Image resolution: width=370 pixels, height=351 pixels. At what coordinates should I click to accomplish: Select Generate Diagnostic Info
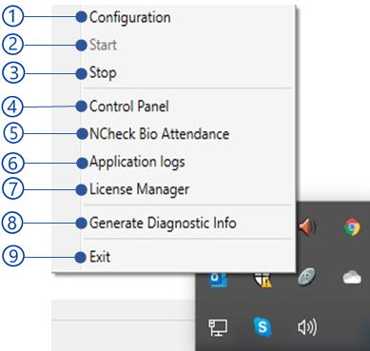(163, 223)
